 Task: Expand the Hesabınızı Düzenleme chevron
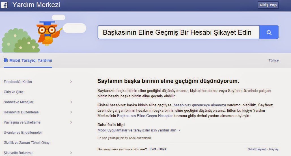coord(71,112)
